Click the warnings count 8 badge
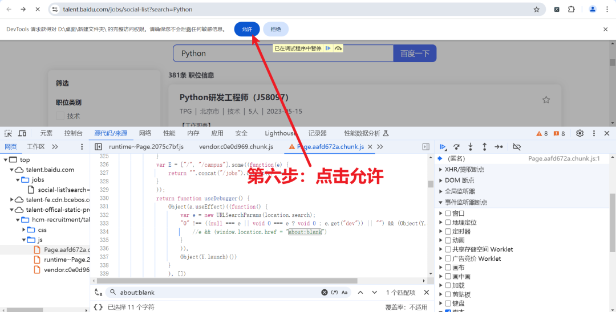Viewport: 616px width, 312px height. pyautogui.click(x=542, y=134)
